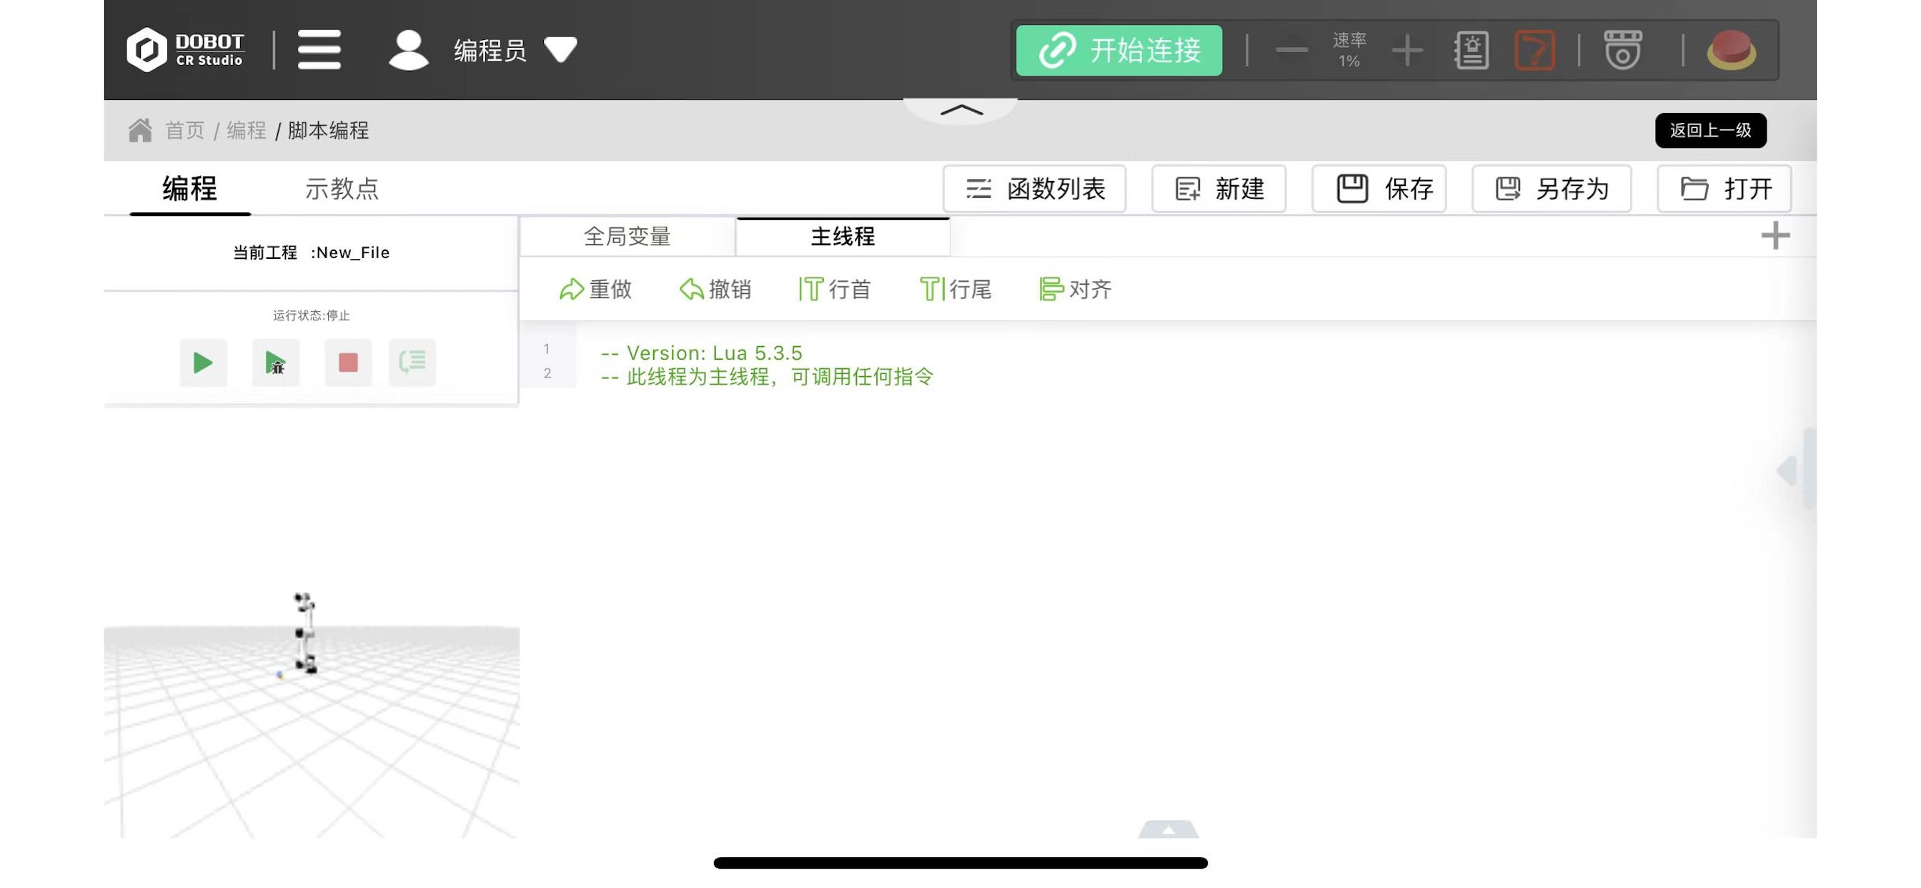This screenshot has height=888, width=1921.
Task: Go to home via house icon
Action: (140, 130)
